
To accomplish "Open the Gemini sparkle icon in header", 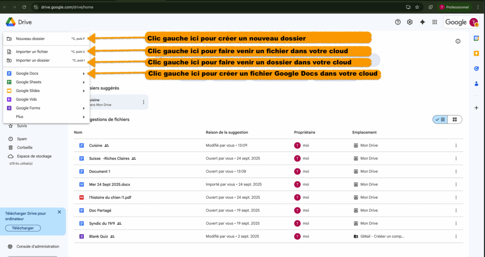I will [422, 22].
